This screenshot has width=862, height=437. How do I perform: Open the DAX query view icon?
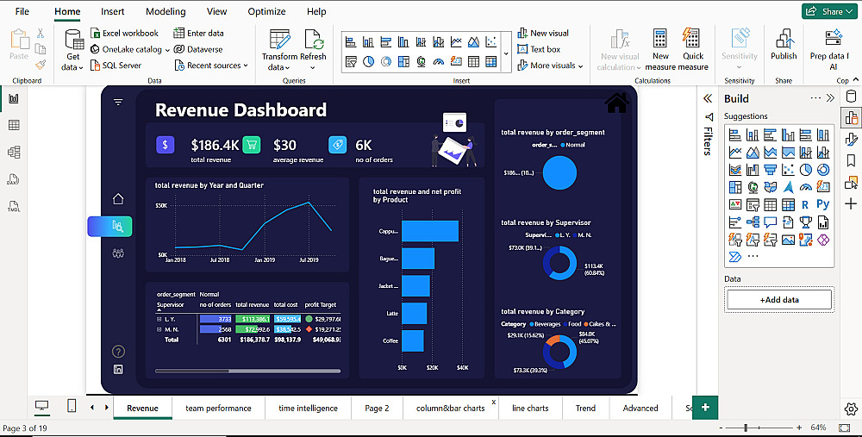(x=14, y=179)
